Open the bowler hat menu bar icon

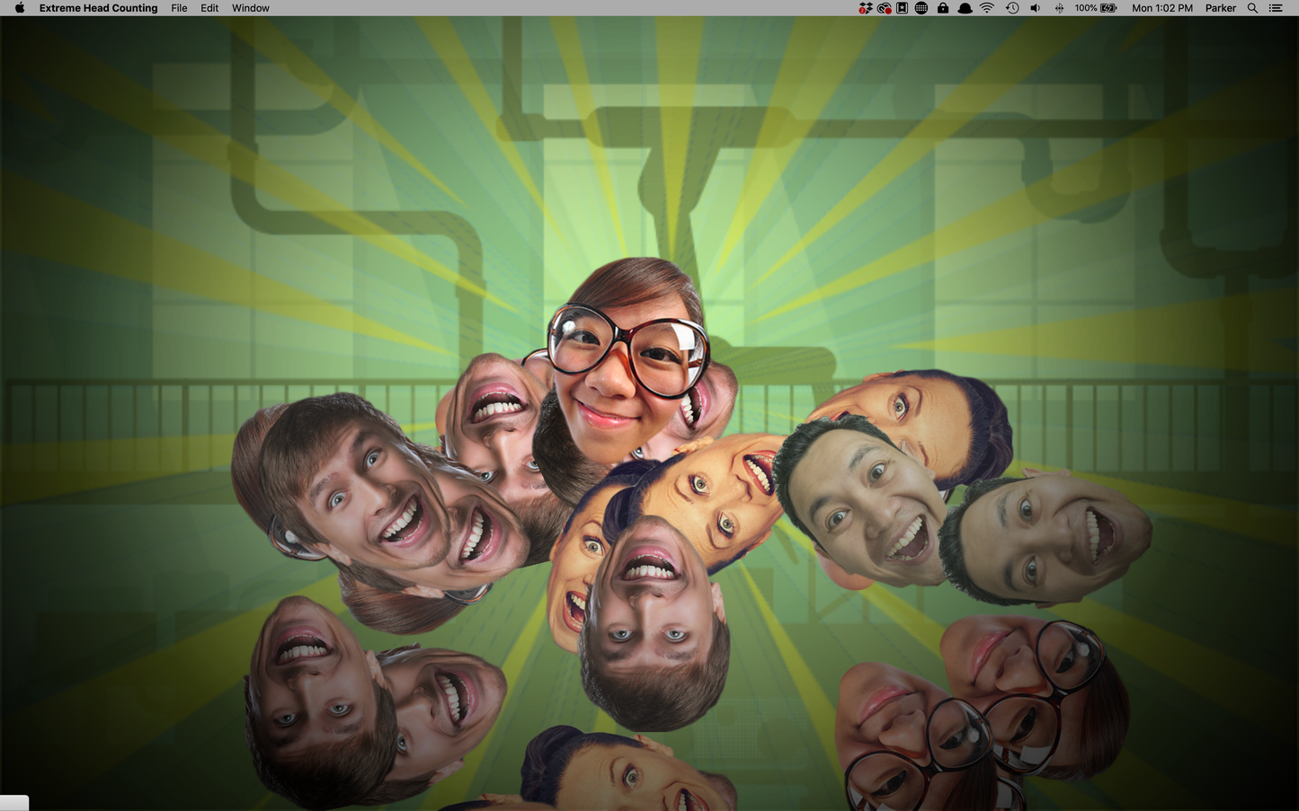pos(965,8)
